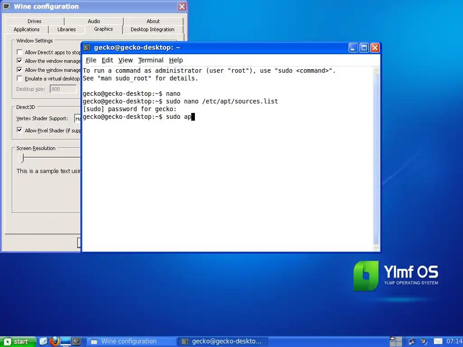Click the '[sudo] password for gecko:' line

pos(130,109)
